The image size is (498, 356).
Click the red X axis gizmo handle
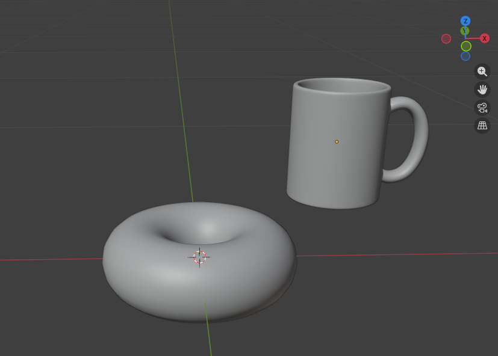pyautogui.click(x=484, y=38)
